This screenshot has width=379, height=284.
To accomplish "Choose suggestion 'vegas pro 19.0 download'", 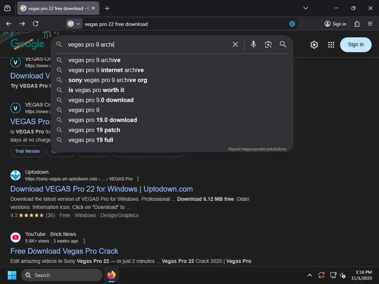I will tap(172, 120).
